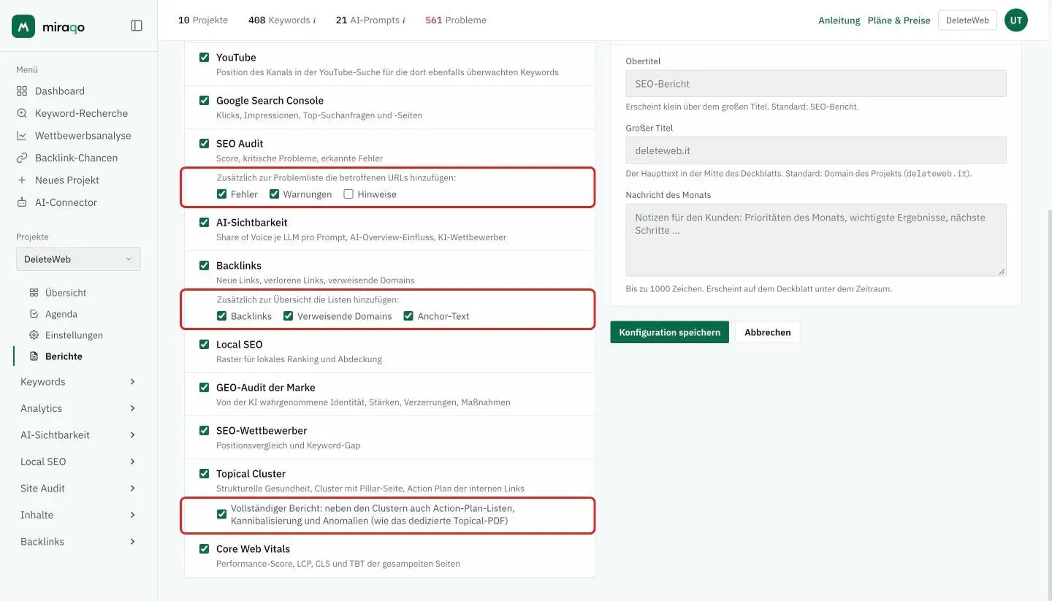The image size is (1052, 601).
Task: Click the info icon next to AI-Prompts
Action: coord(404,20)
